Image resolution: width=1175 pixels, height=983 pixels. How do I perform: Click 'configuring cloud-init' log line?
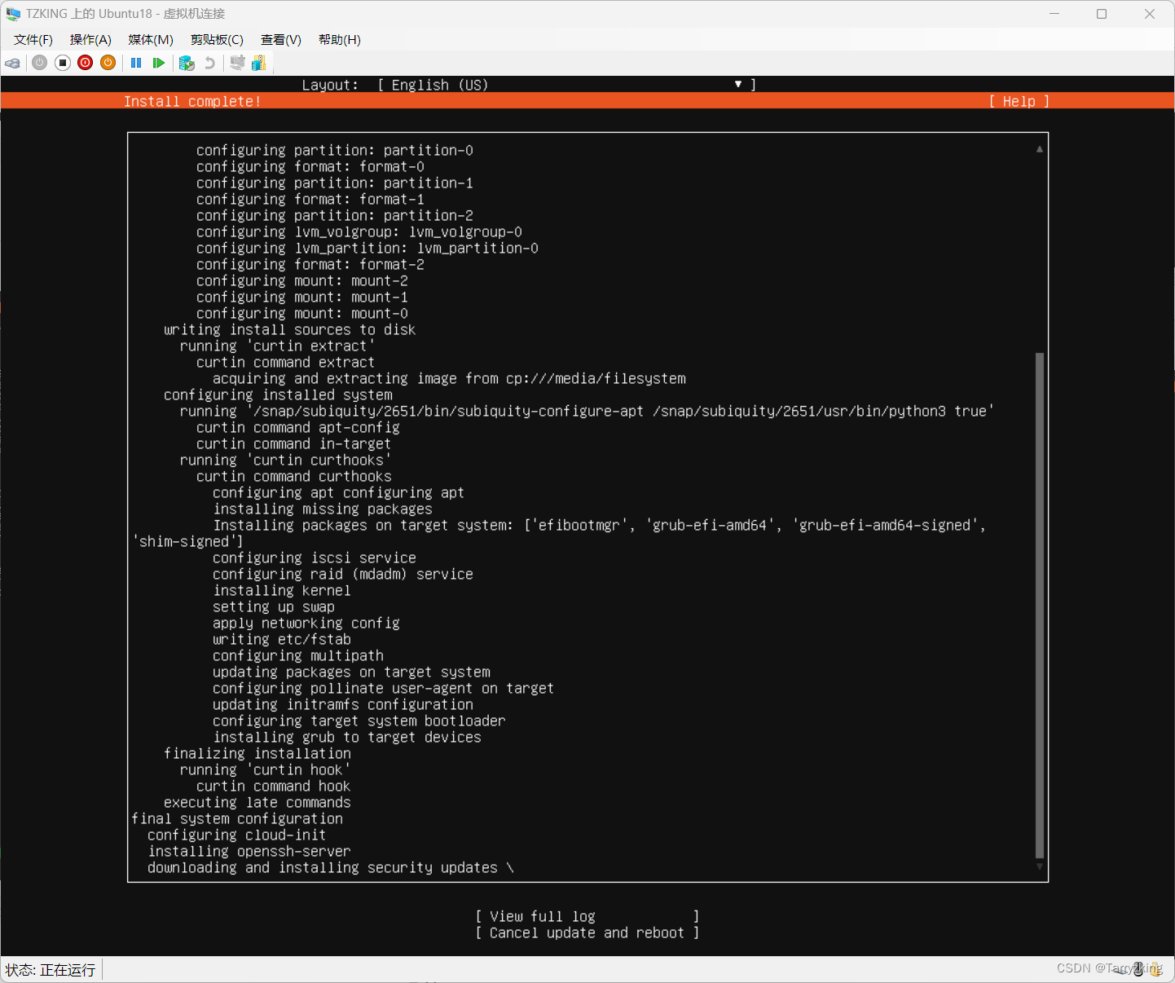[x=236, y=835]
